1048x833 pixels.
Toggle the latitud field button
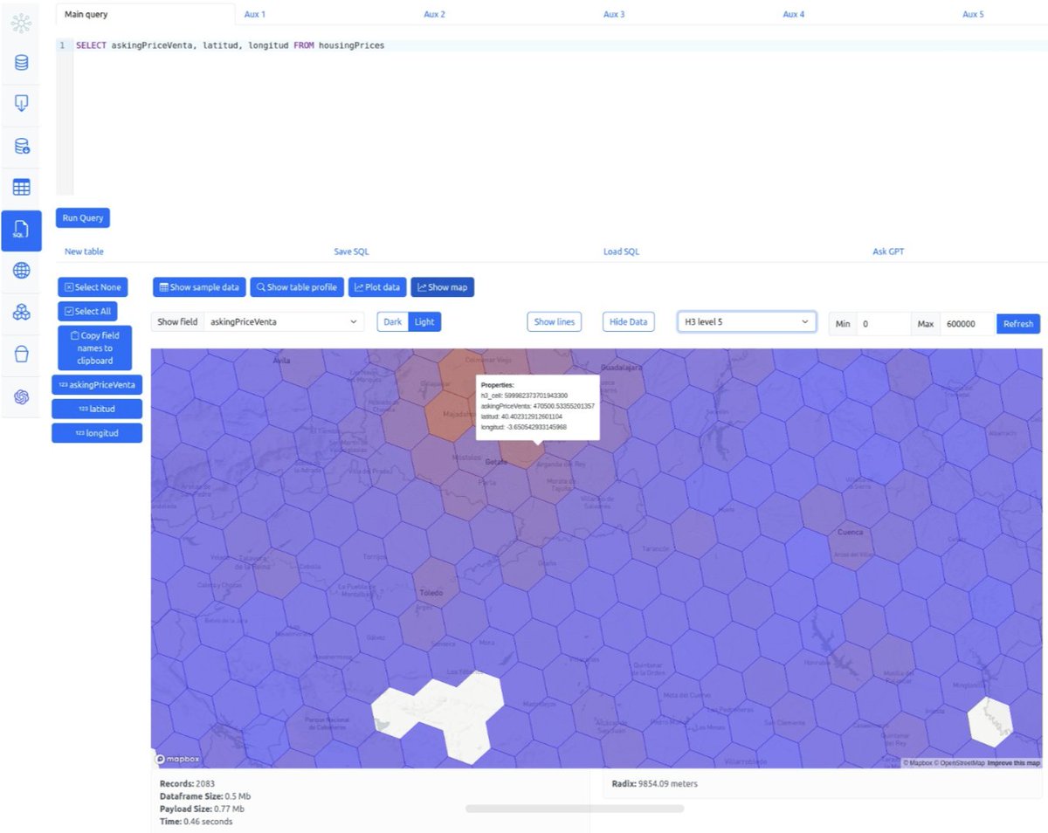point(97,409)
